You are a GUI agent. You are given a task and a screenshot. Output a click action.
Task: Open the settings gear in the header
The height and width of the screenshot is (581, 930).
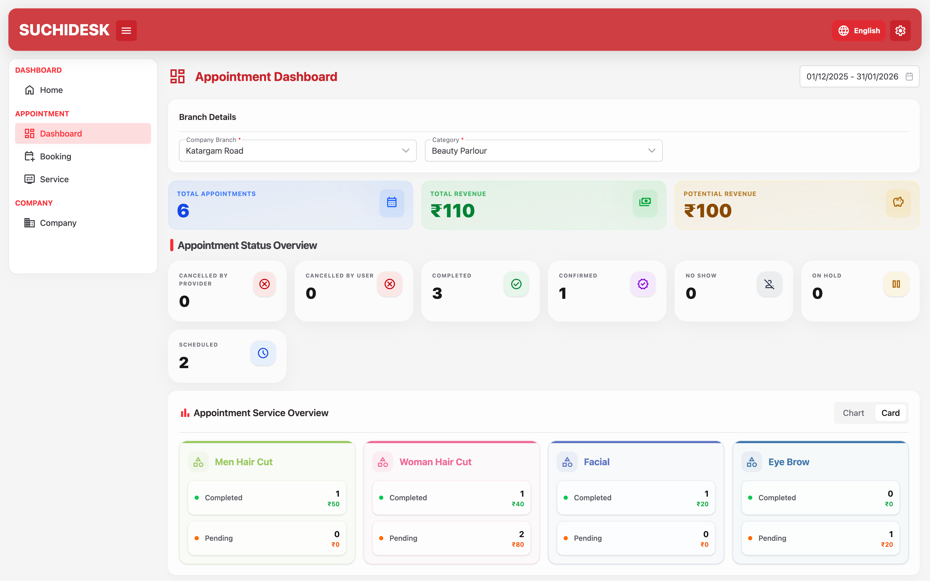pos(900,30)
